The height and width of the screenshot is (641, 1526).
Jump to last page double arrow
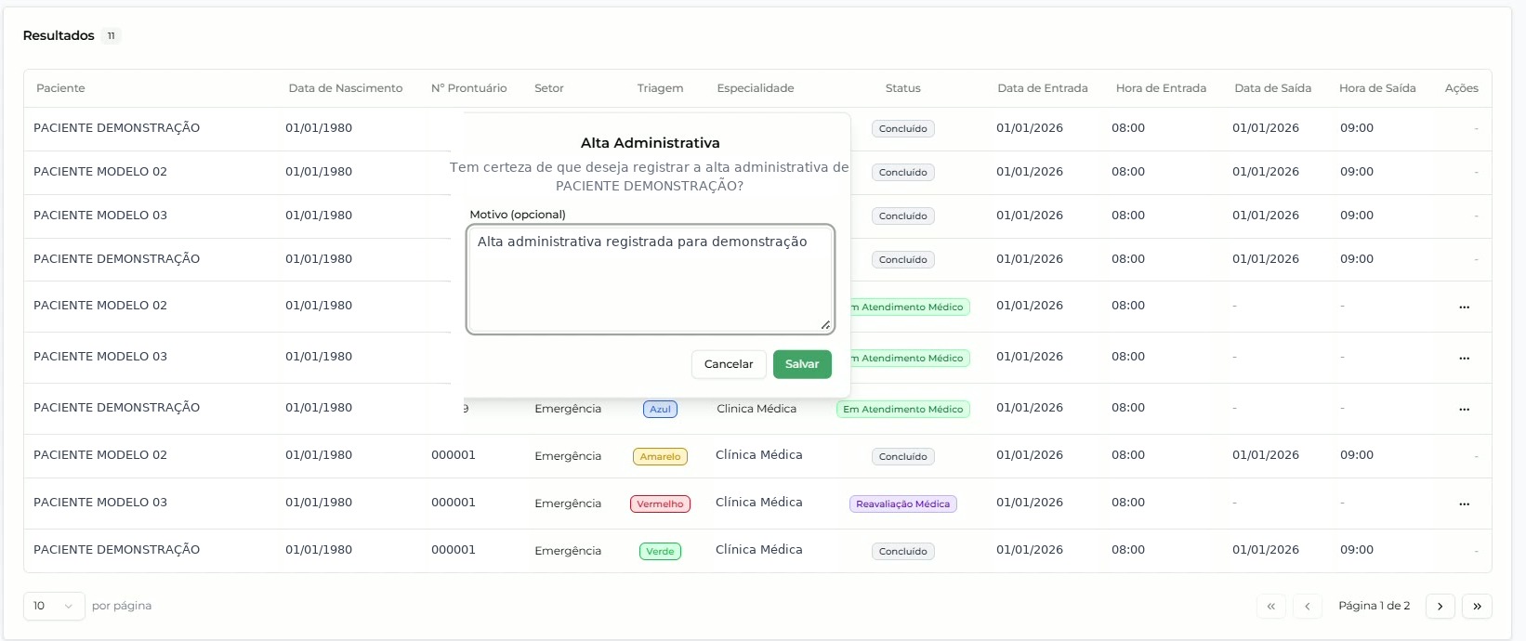(x=1477, y=606)
